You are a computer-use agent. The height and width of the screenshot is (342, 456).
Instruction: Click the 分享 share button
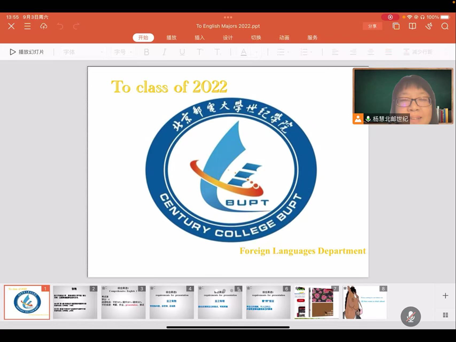[372, 26]
